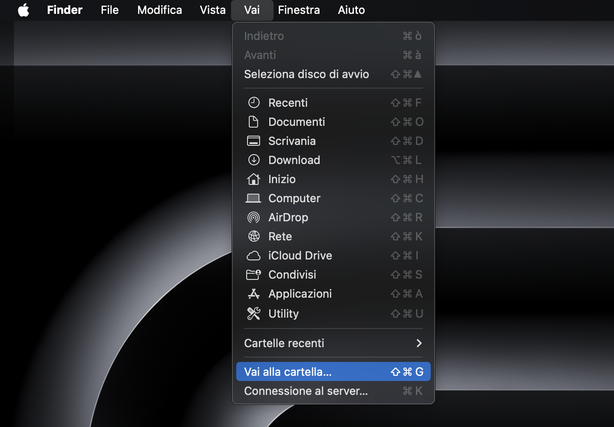This screenshot has height=427, width=614.
Task: Click the Apple logo in menu bar
Action: (23, 10)
